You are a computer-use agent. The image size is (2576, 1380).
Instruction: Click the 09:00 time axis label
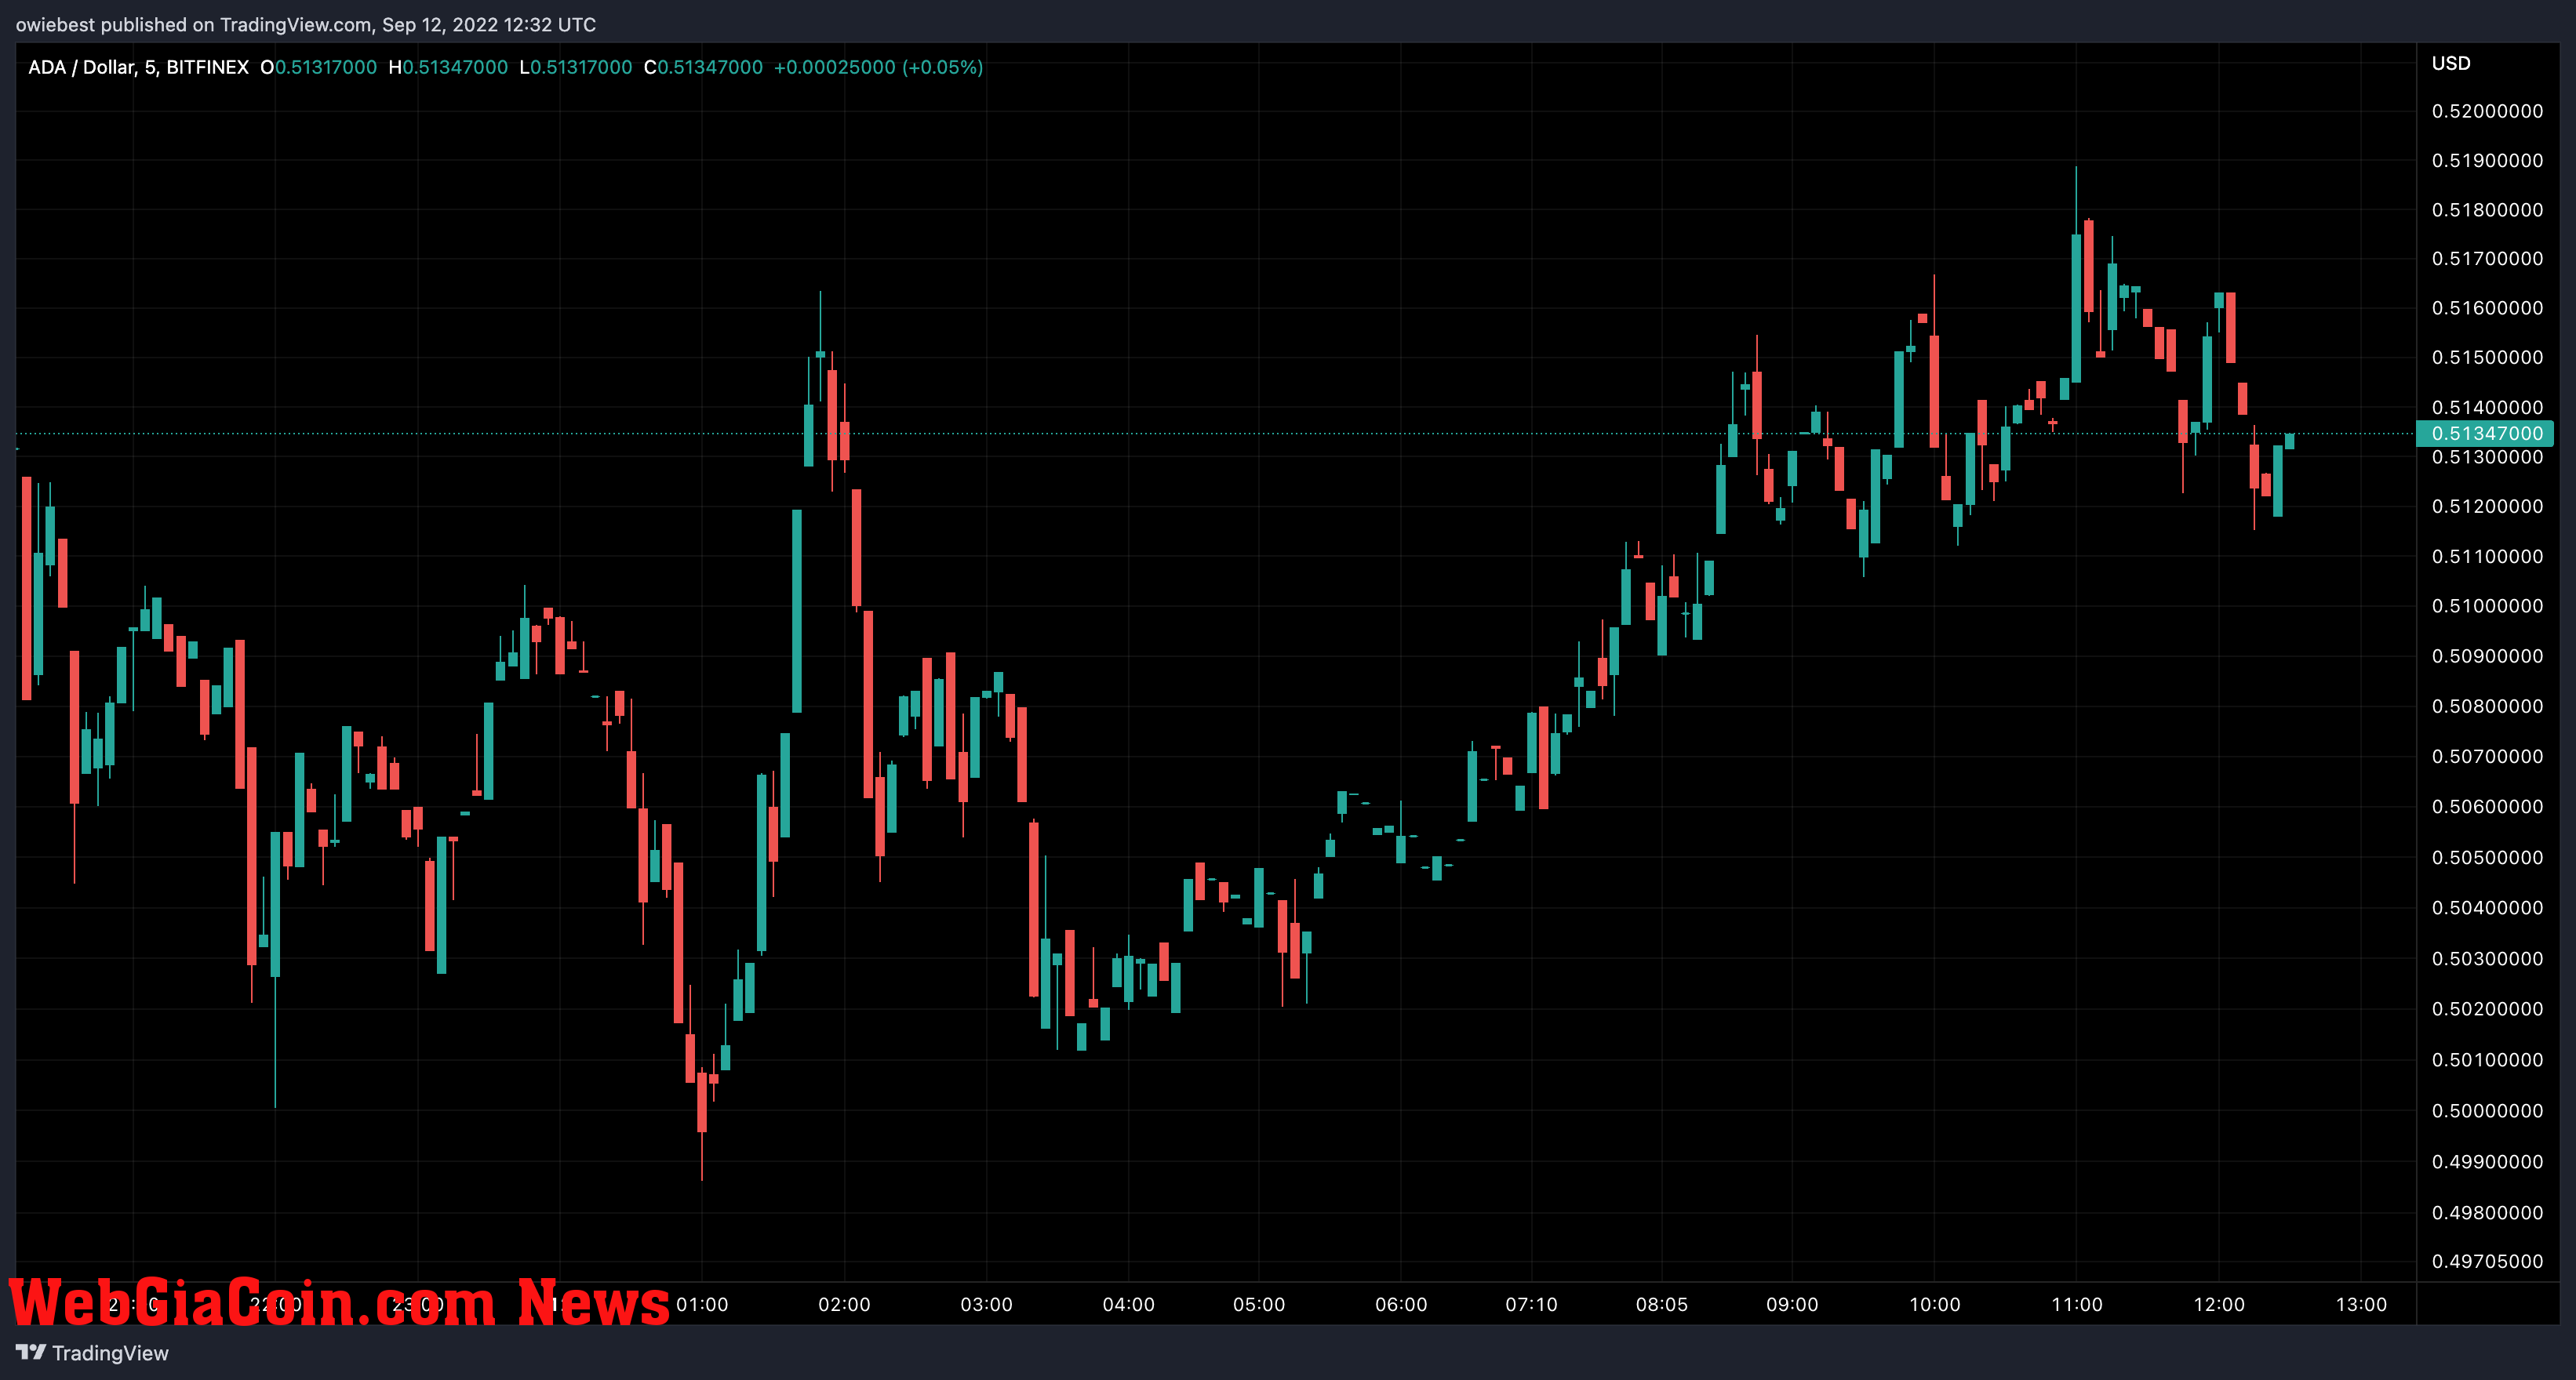[x=1792, y=1305]
